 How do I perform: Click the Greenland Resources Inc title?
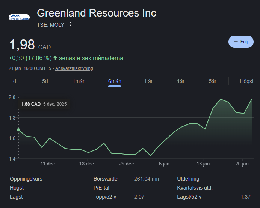(x=97, y=13)
